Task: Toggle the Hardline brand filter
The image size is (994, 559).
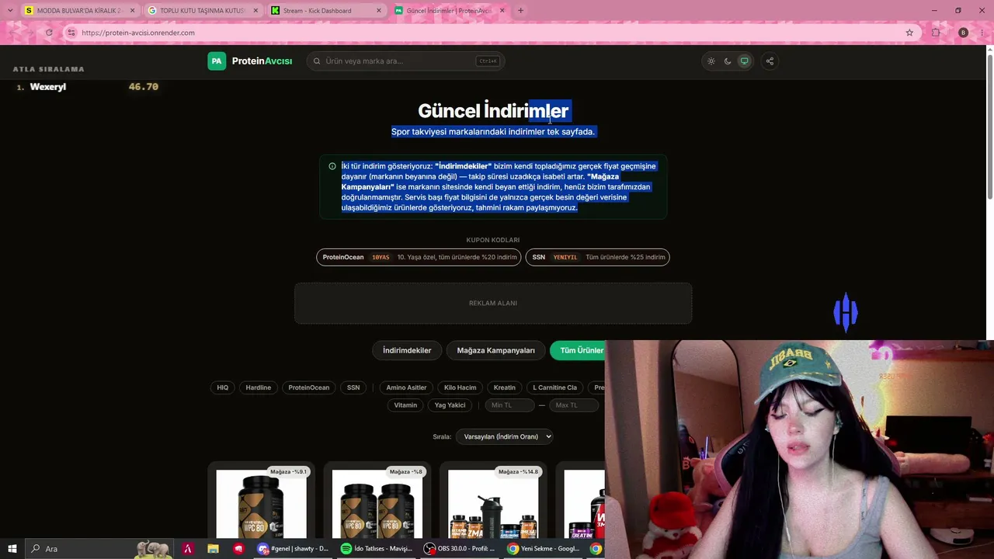Action: [259, 387]
